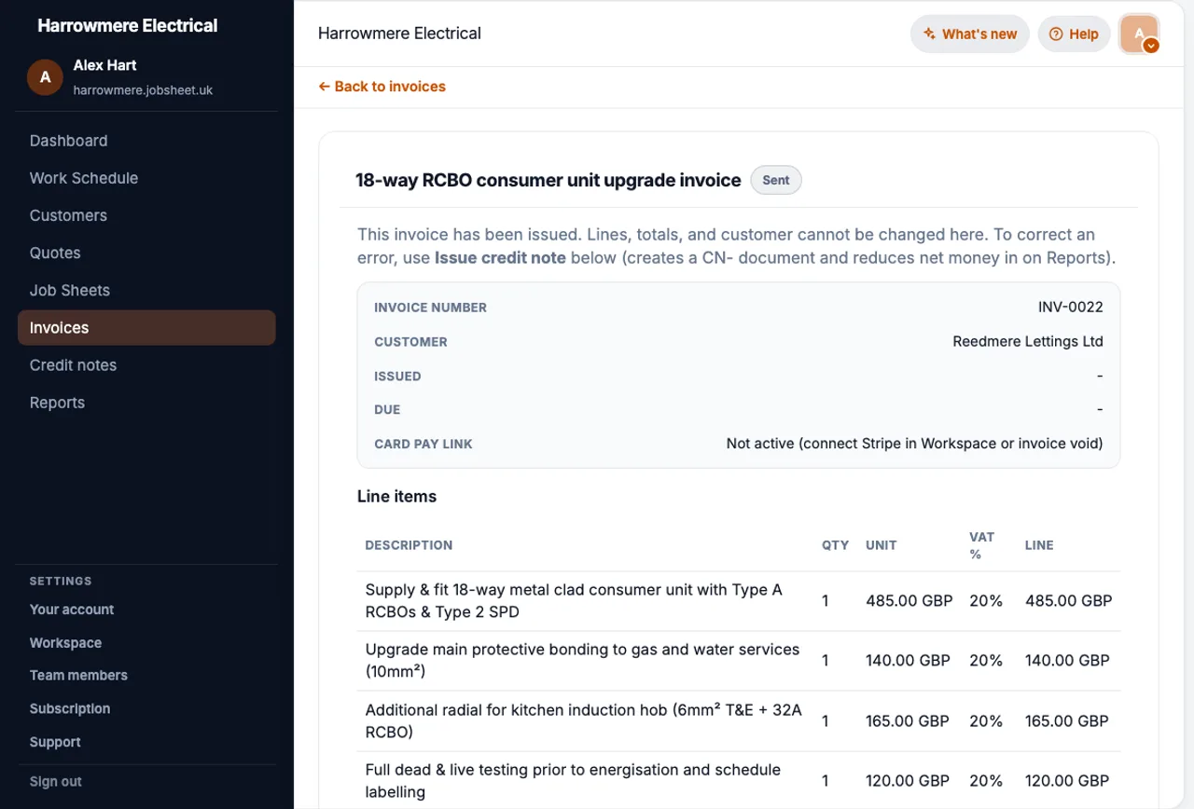1194x809 pixels.
Task: Click the 165.00 GBP line total
Action: 1067,721
